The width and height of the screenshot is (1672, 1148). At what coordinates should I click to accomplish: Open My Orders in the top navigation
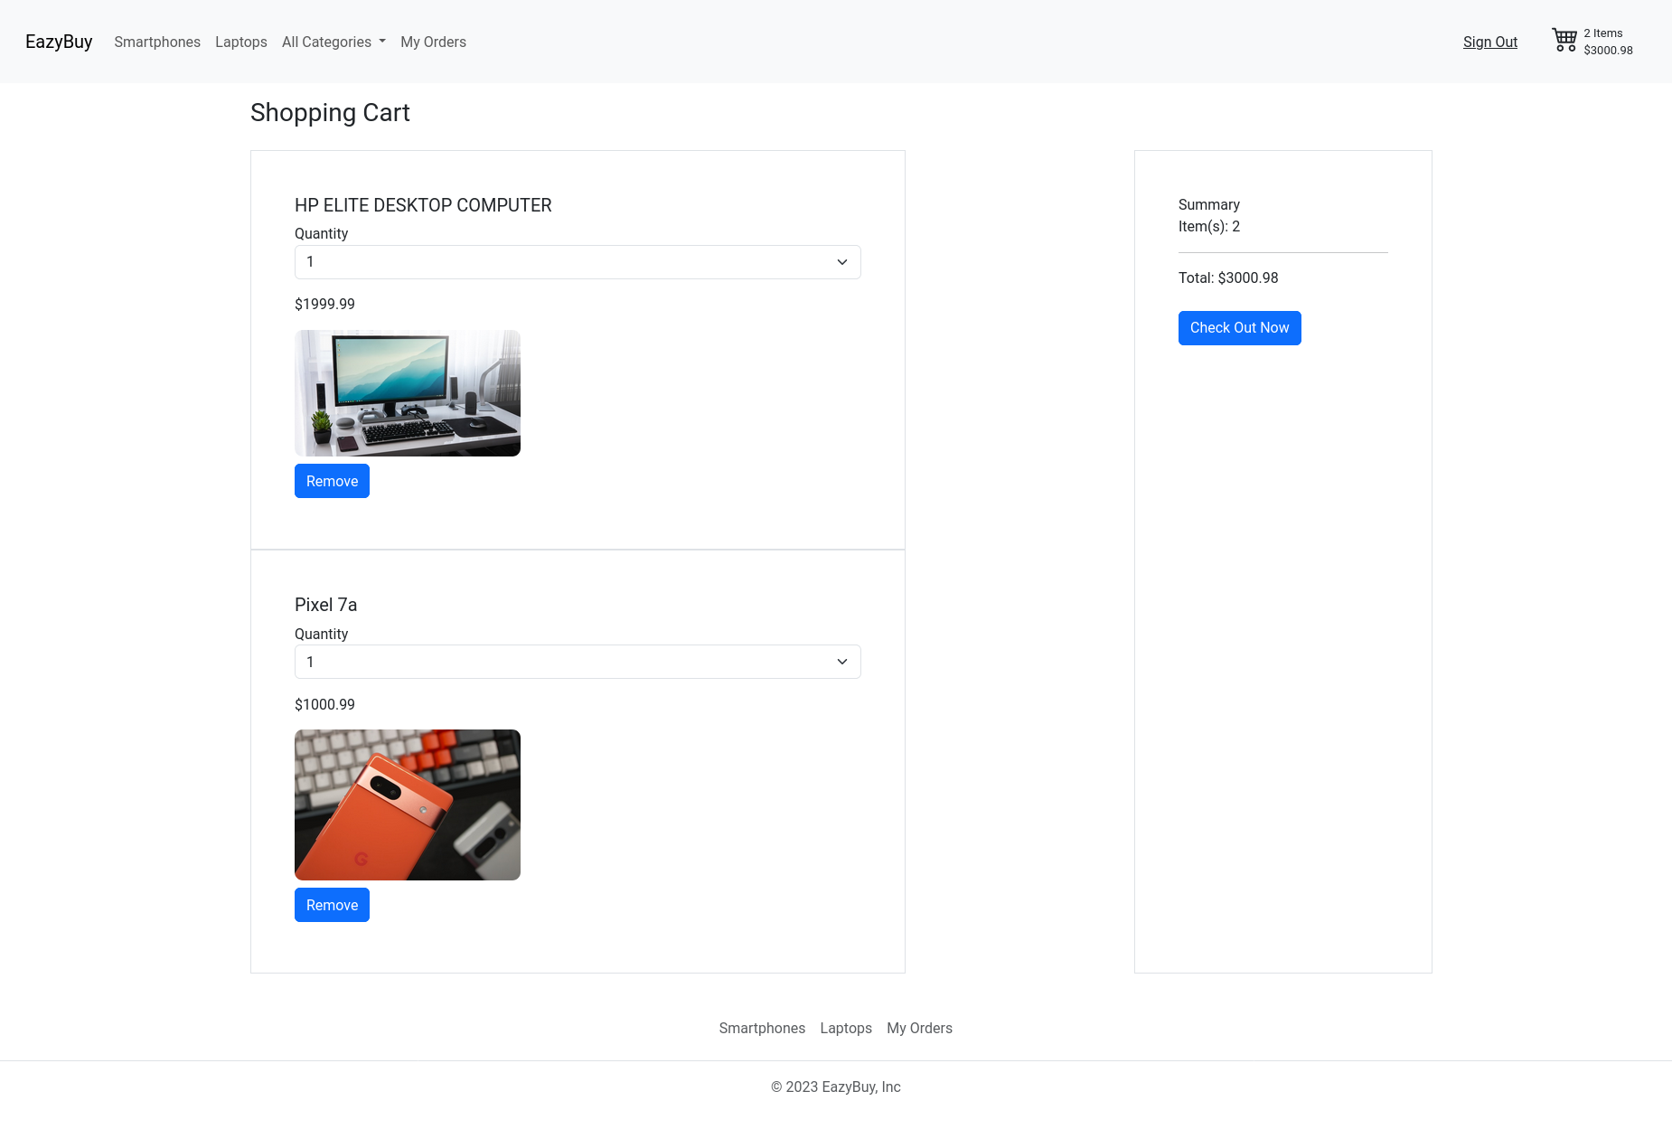coord(433,42)
